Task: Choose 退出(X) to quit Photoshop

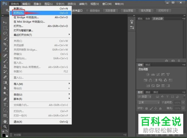Action: 40,122
